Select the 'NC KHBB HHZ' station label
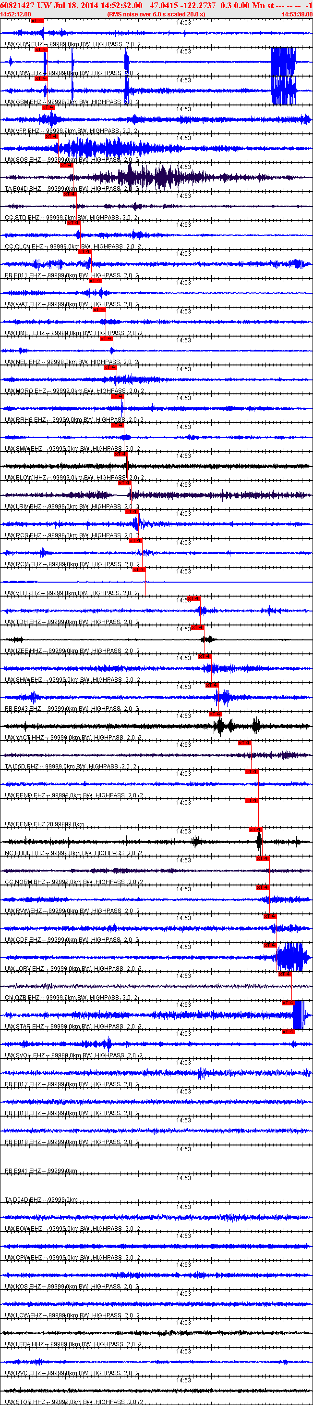The image size is (313, 1405). (x=25, y=854)
